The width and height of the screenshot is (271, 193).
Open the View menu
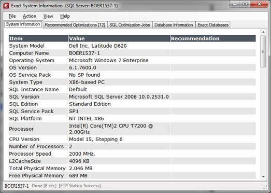(x=48, y=16)
